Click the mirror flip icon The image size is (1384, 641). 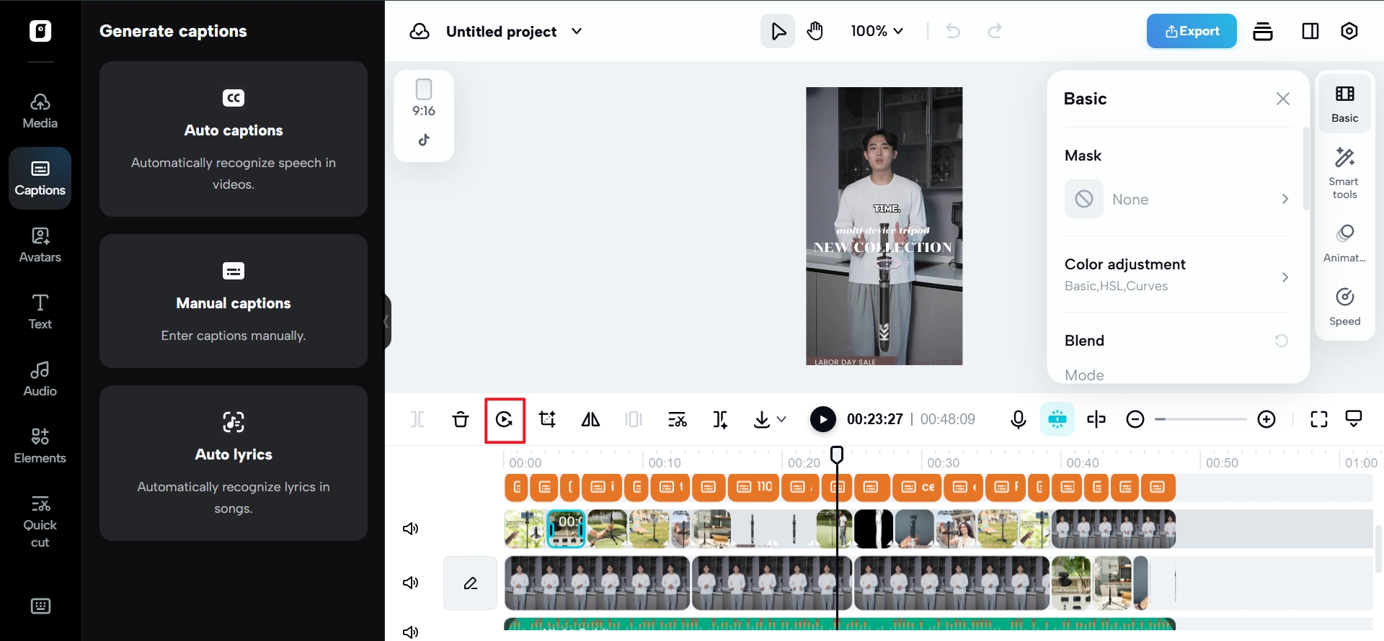click(x=590, y=419)
